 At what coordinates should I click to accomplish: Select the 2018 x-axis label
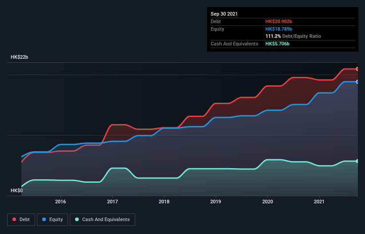point(164,202)
